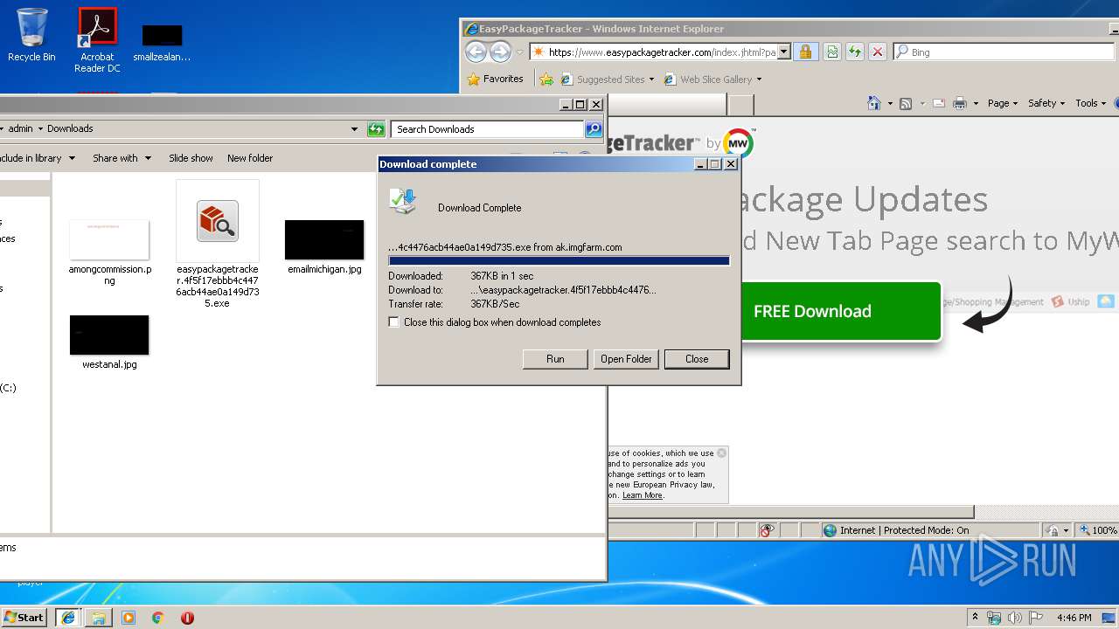
Task: Show hidden tray icons arrow
Action: click(975, 618)
